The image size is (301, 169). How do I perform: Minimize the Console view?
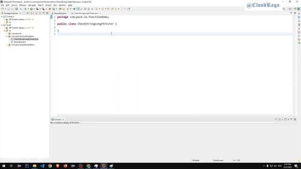tap(292, 119)
